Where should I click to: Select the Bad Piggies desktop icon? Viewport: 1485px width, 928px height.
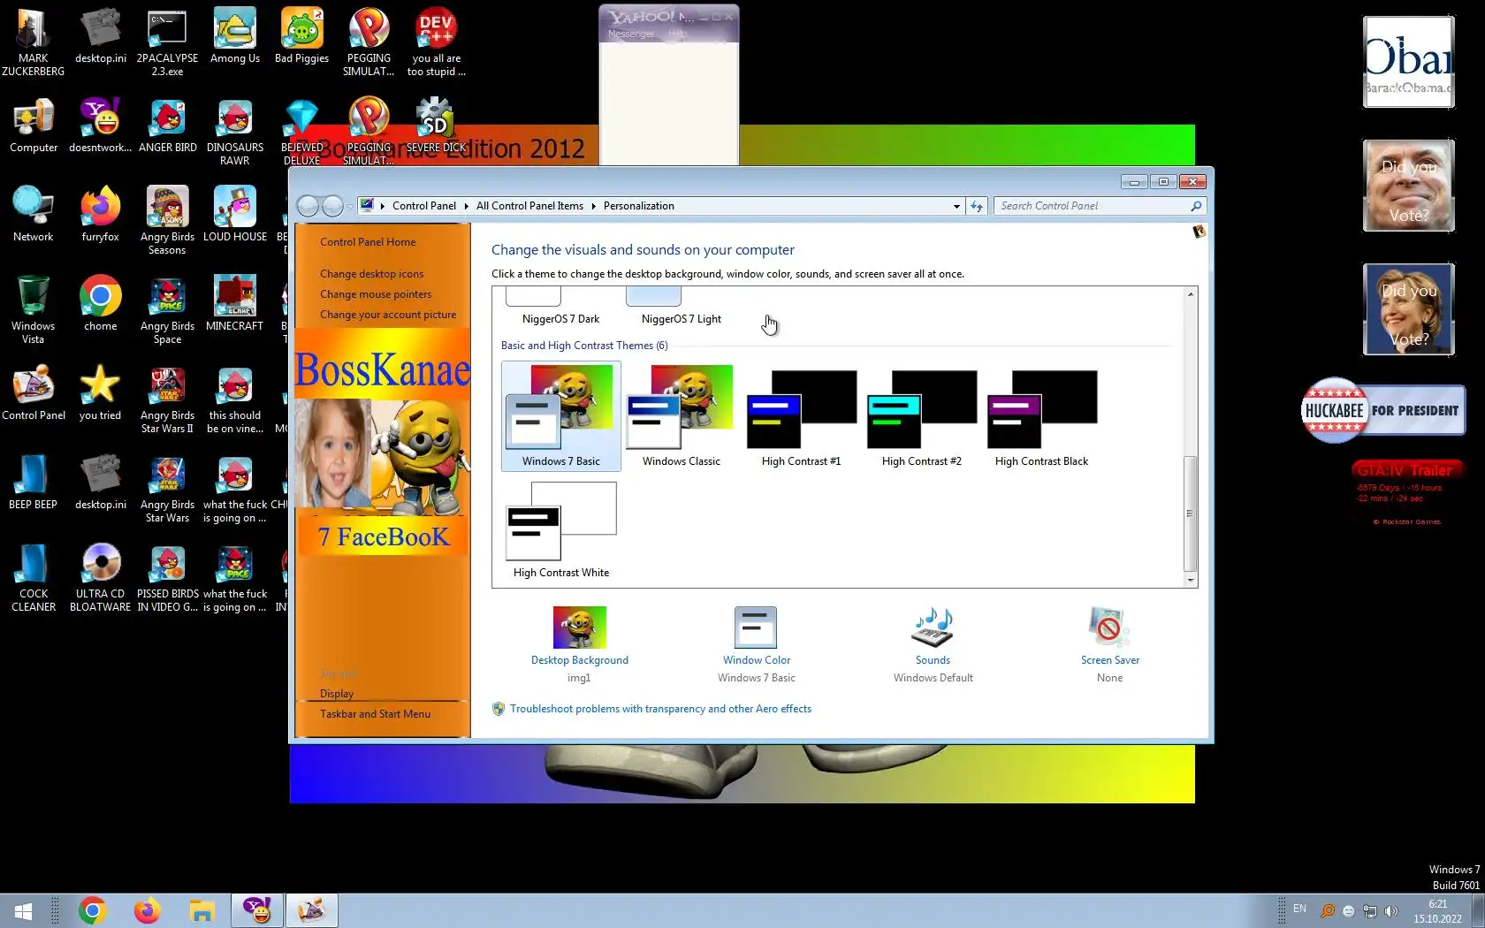301,37
